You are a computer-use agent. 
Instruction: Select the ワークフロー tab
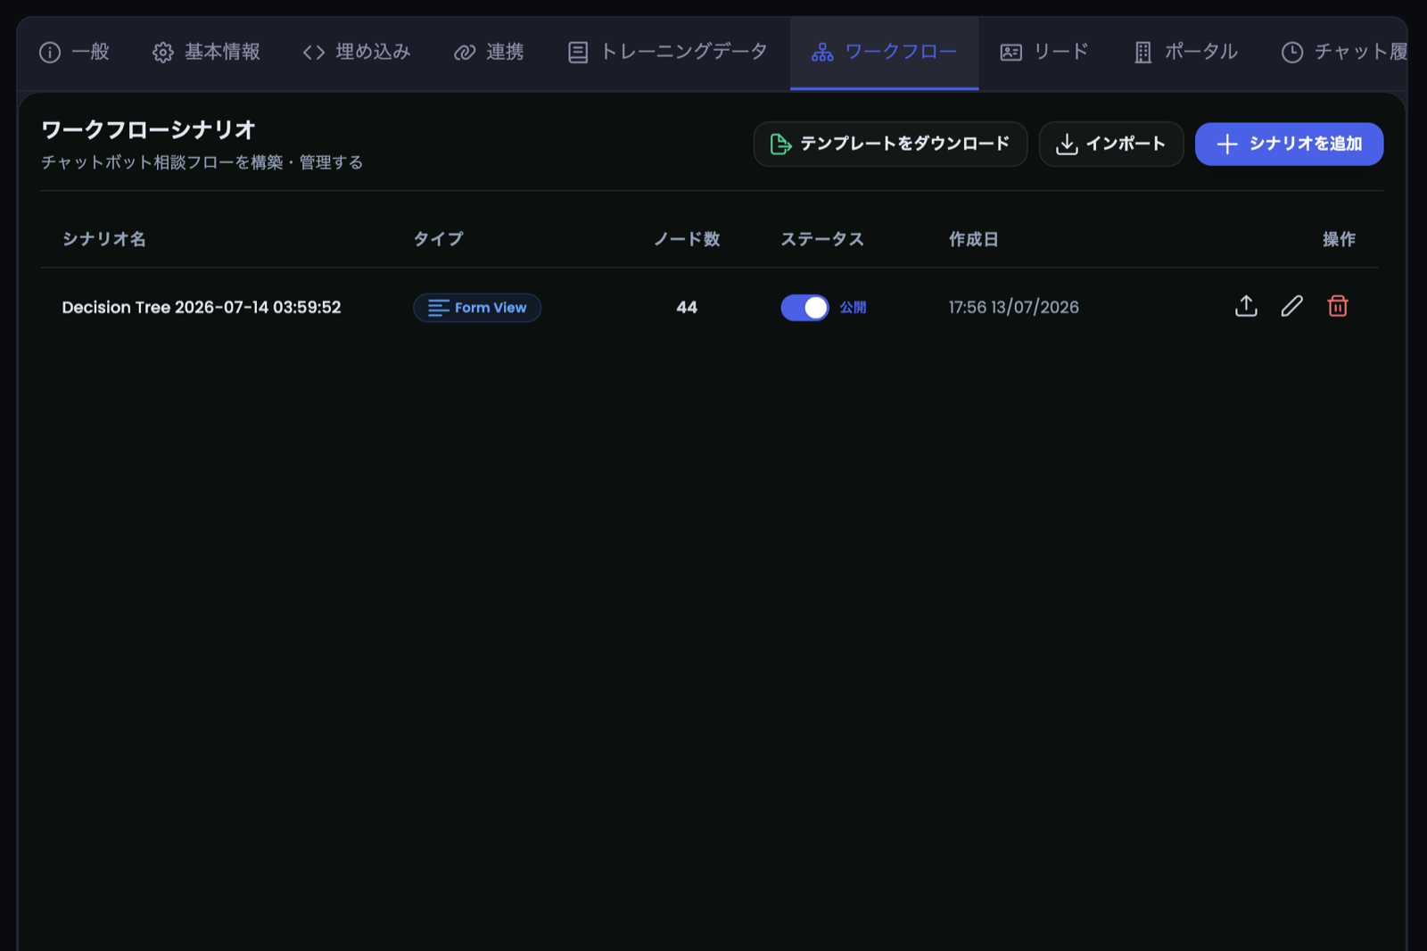point(884,53)
